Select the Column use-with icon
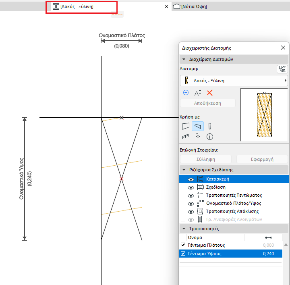Viewport: 290px width, 285px height. [x=209, y=126]
